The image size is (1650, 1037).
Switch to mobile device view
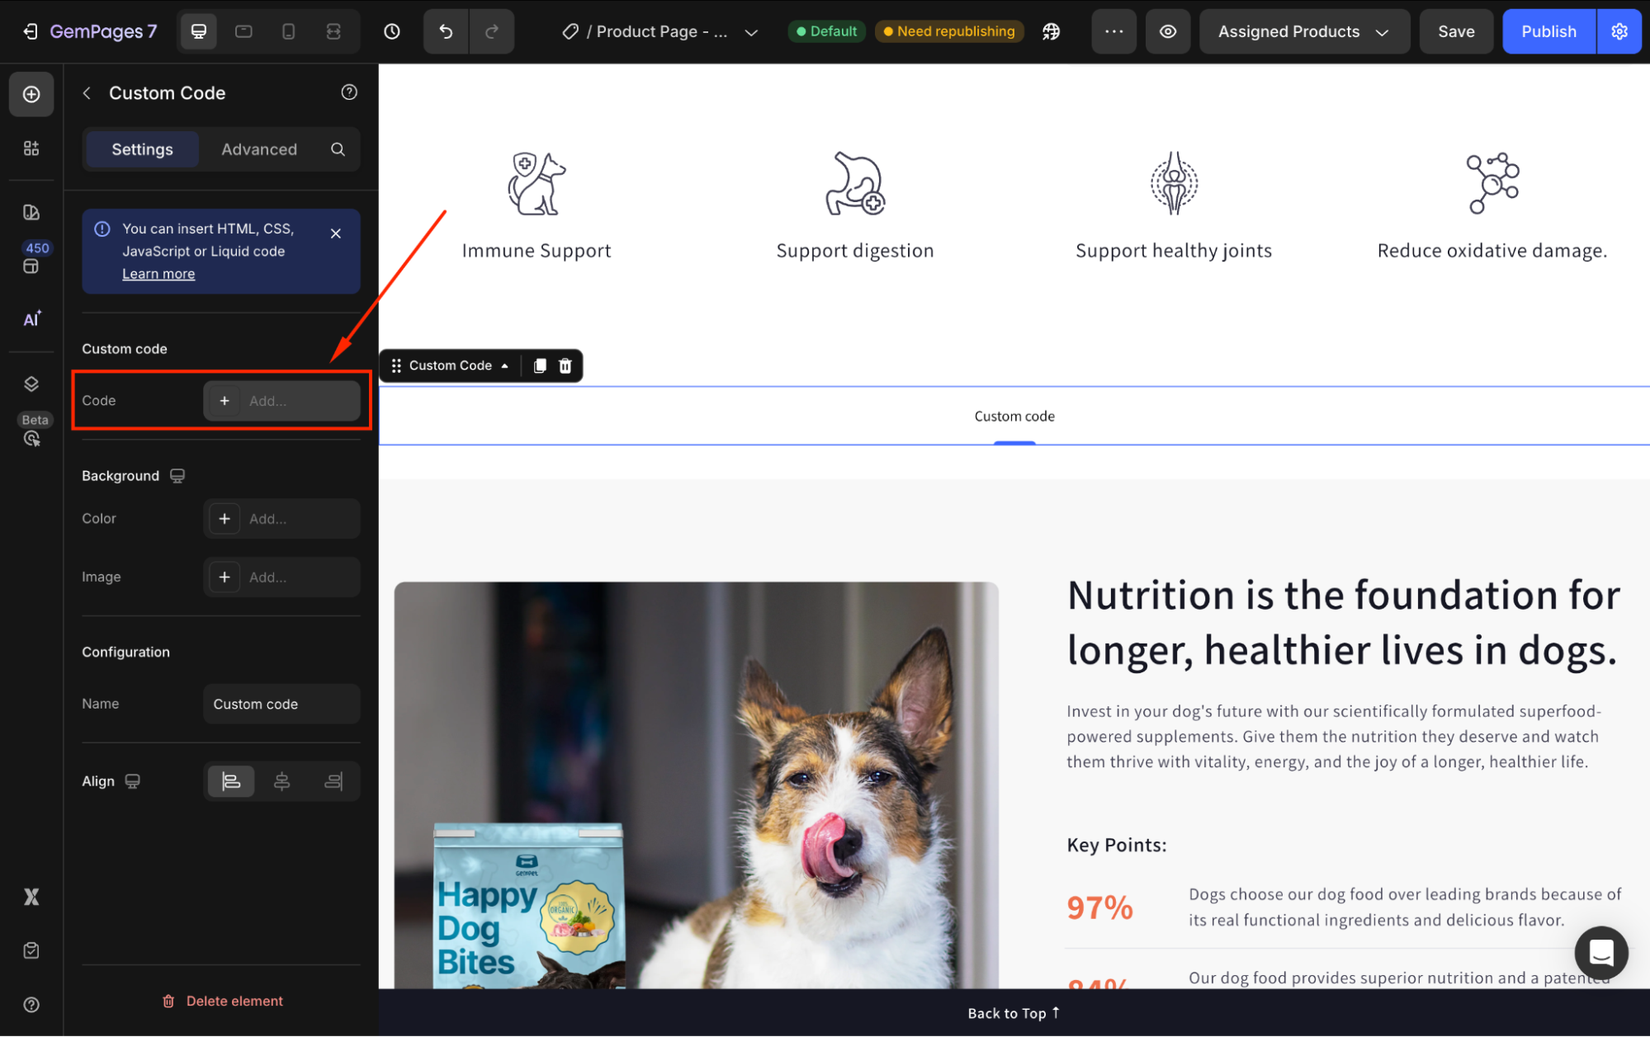[288, 31]
